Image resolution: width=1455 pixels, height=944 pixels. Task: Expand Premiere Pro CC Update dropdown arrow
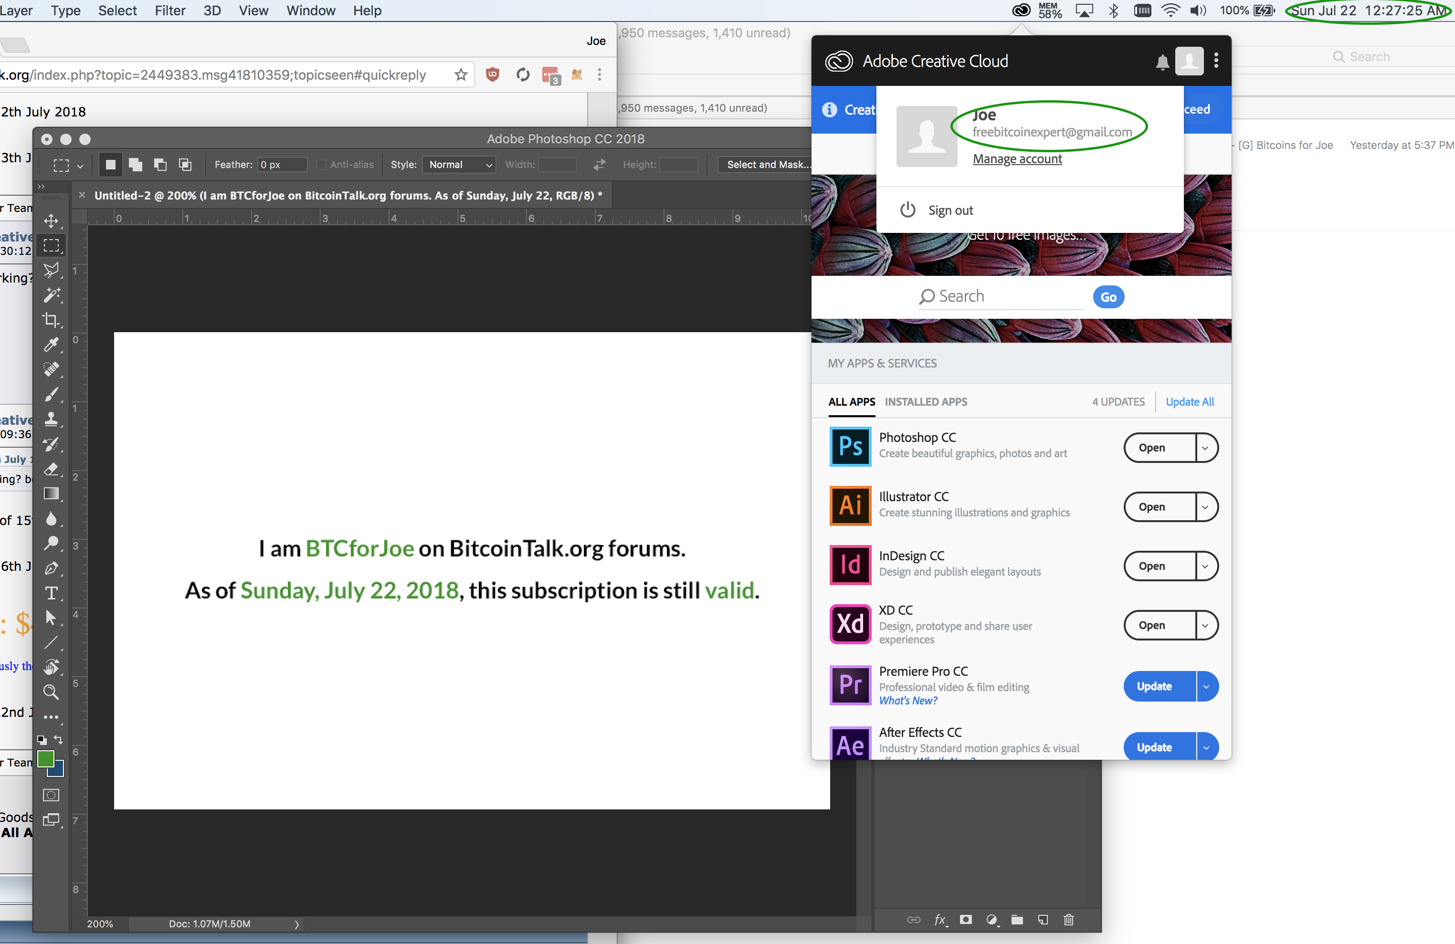click(x=1207, y=686)
